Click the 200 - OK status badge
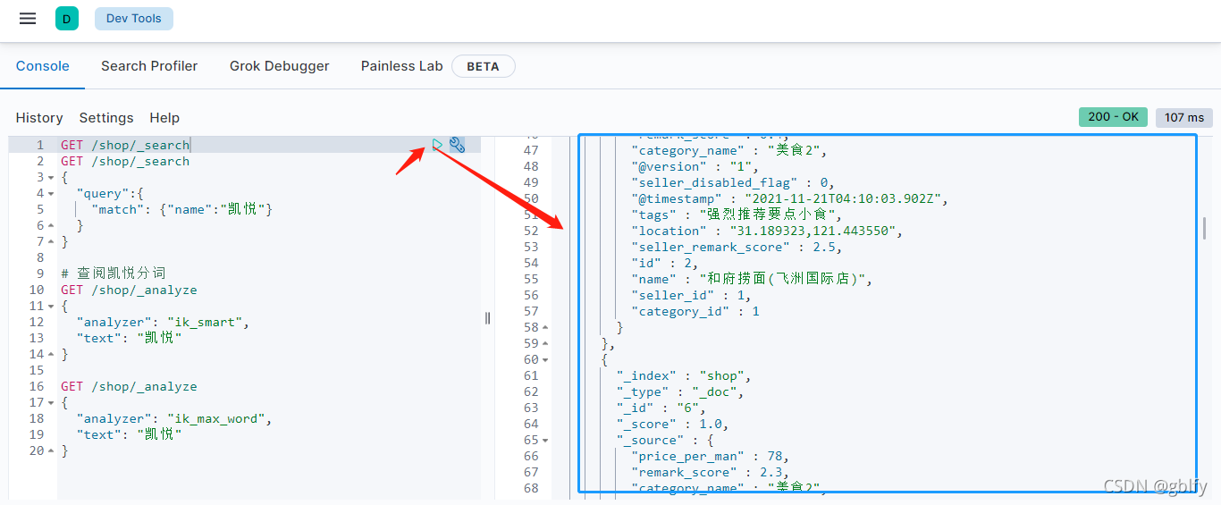 pos(1114,117)
